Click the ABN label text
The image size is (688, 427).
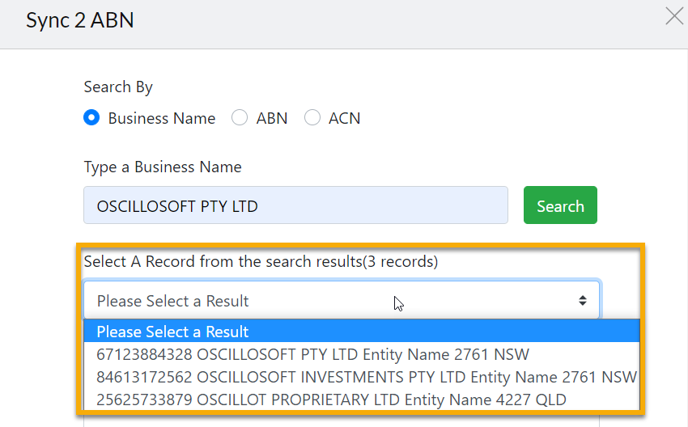coord(272,118)
